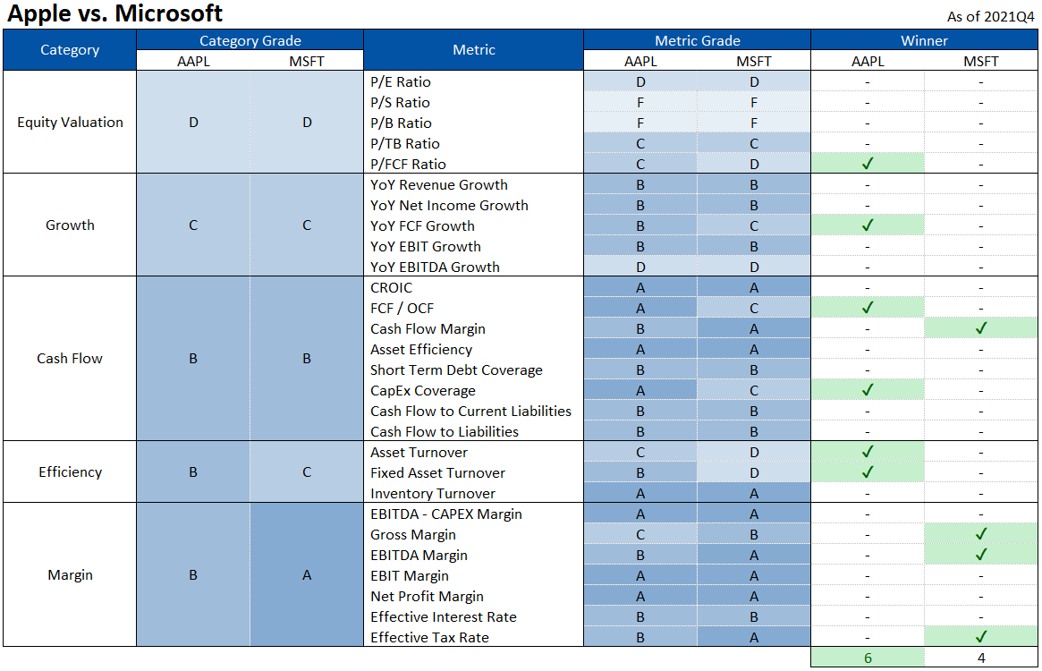Click the Metric column header
Image resolution: width=1042 pixels, height=671 pixels.
[x=474, y=50]
